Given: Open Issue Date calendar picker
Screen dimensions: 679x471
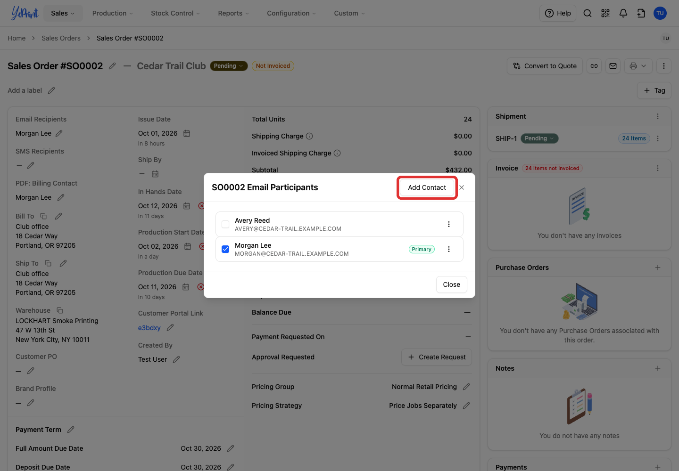Looking at the screenshot, I should pos(187,133).
